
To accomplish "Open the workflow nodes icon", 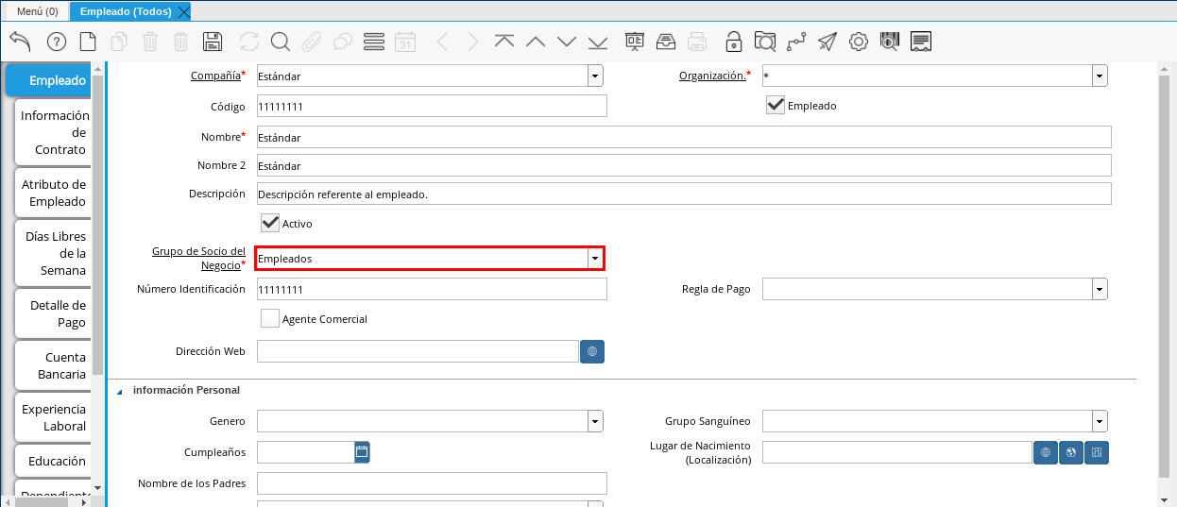I will coord(796,42).
